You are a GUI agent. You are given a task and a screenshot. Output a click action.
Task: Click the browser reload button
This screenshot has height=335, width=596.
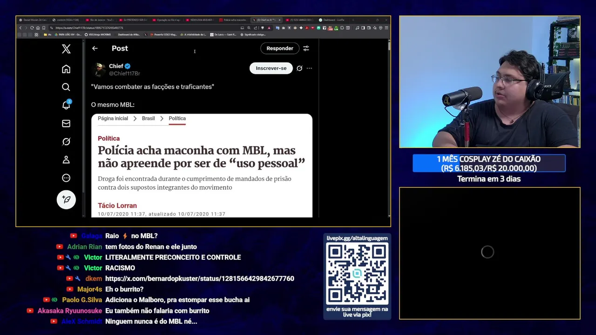tap(32, 28)
